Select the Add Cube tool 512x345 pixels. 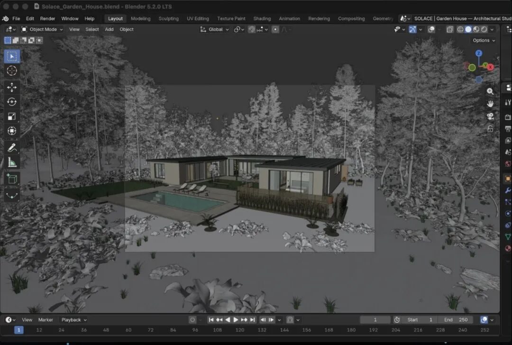coord(12,179)
